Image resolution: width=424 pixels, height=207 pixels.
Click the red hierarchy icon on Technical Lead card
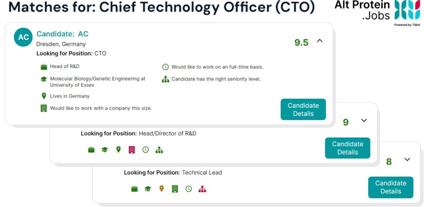click(202, 189)
